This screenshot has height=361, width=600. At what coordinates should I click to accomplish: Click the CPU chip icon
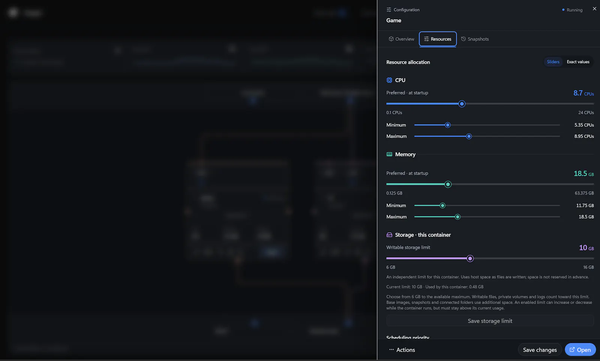pos(389,80)
